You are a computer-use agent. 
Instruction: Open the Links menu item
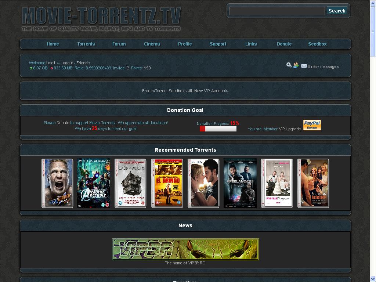251,44
